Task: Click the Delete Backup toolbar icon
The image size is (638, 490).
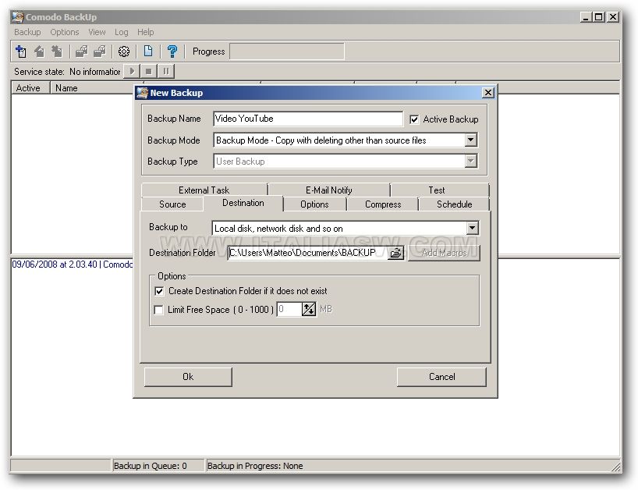Action: (x=57, y=51)
